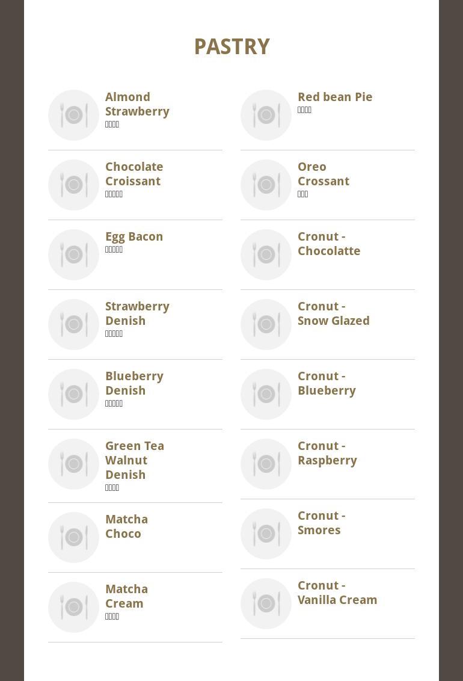This screenshot has width=463, height=681.
Task: Click the Cronut - Smores thumbnail
Action: coord(266,534)
